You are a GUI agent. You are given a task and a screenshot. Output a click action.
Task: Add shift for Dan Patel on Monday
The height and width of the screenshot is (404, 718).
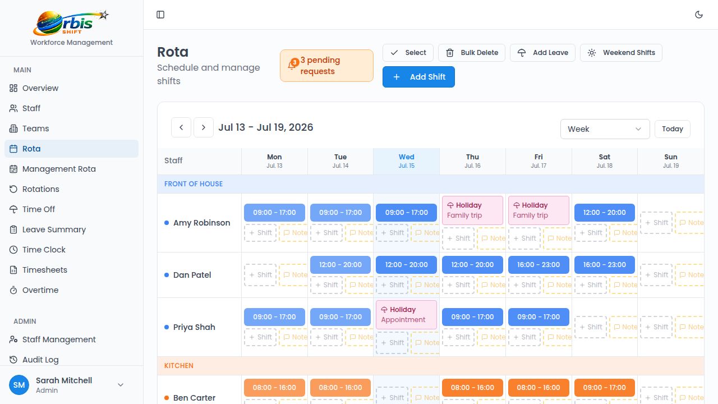(x=260, y=275)
